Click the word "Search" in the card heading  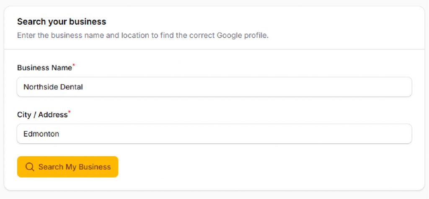pyautogui.click(x=30, y=21)
